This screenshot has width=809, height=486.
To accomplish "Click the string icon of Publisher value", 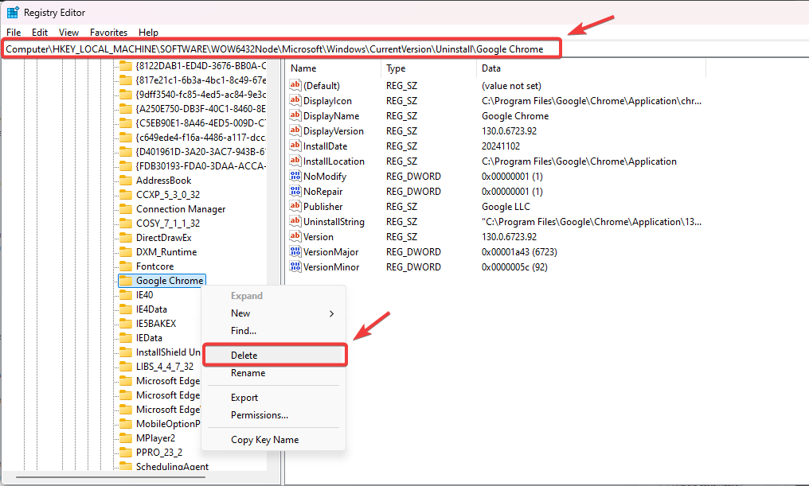I will coord(295,206).
